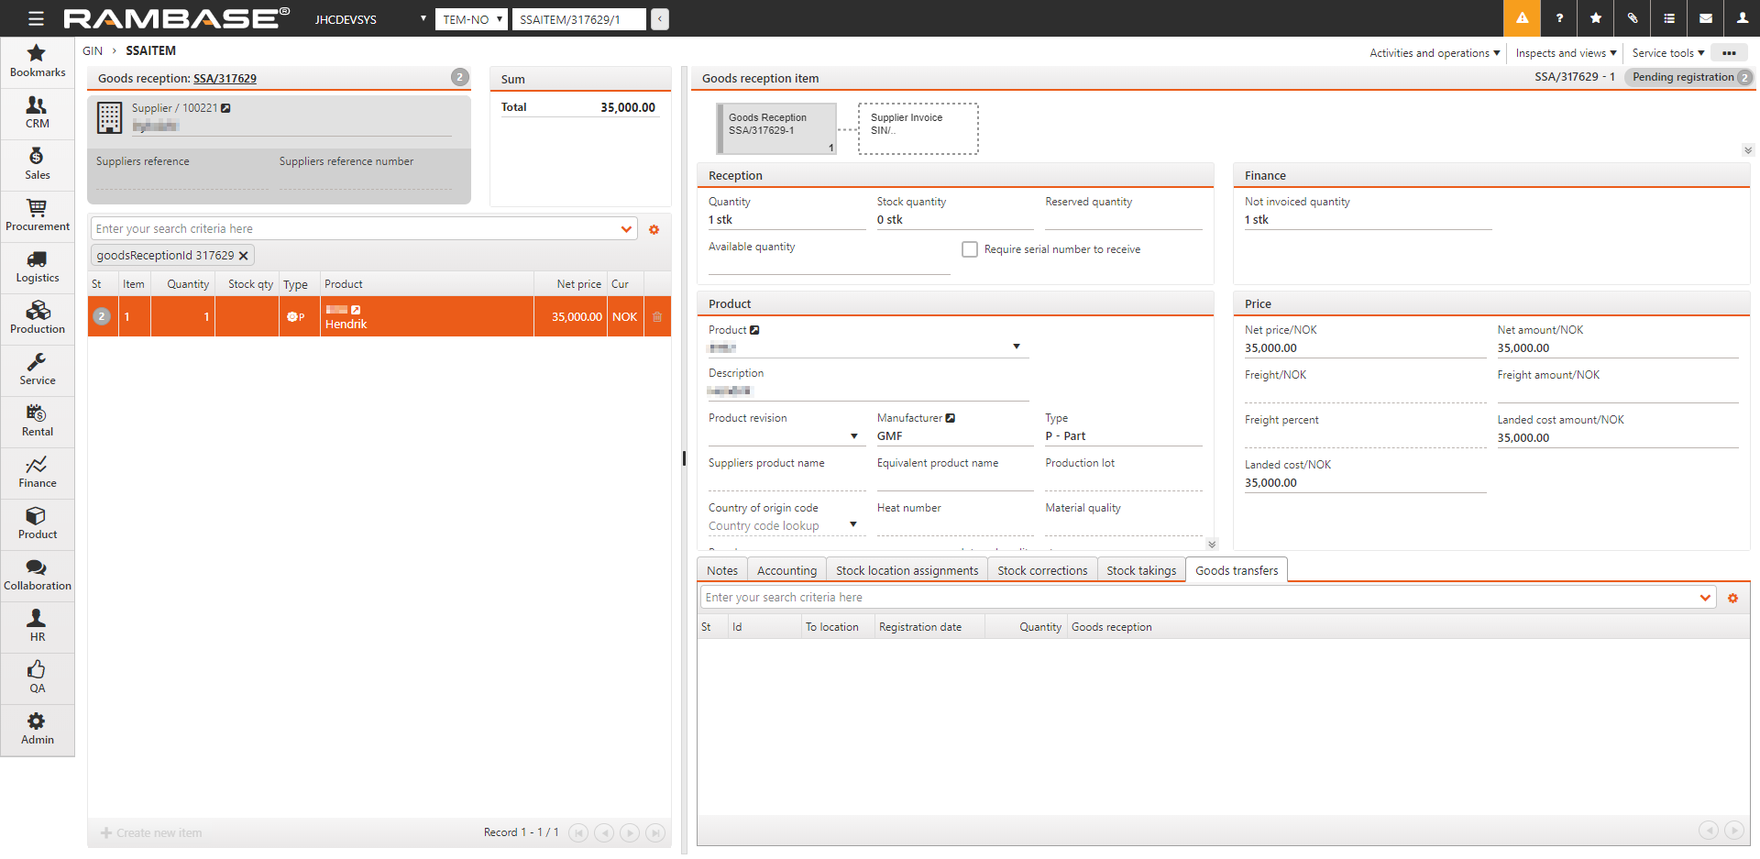The image size is (1760, 859).
Task: Open the Production module icon
Action: click(x=37, y=318)
